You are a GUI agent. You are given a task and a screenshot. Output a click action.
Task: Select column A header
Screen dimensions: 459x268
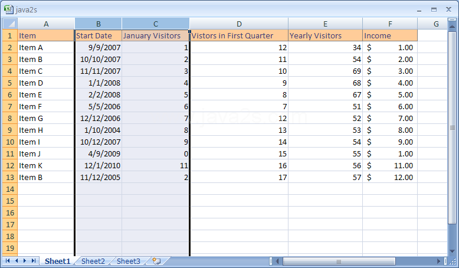46,24
